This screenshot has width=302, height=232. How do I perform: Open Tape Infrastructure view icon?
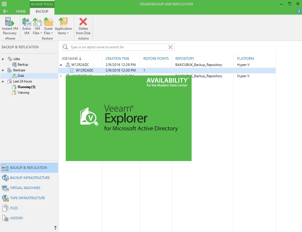(x=5, y=198)
